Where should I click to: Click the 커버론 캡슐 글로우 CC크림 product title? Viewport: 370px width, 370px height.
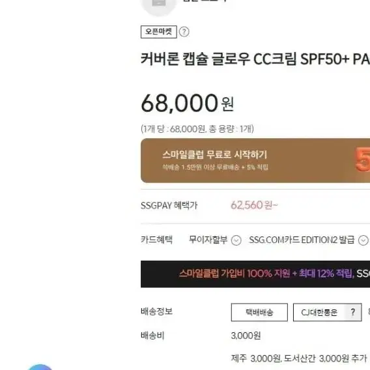tap(255, 59)
